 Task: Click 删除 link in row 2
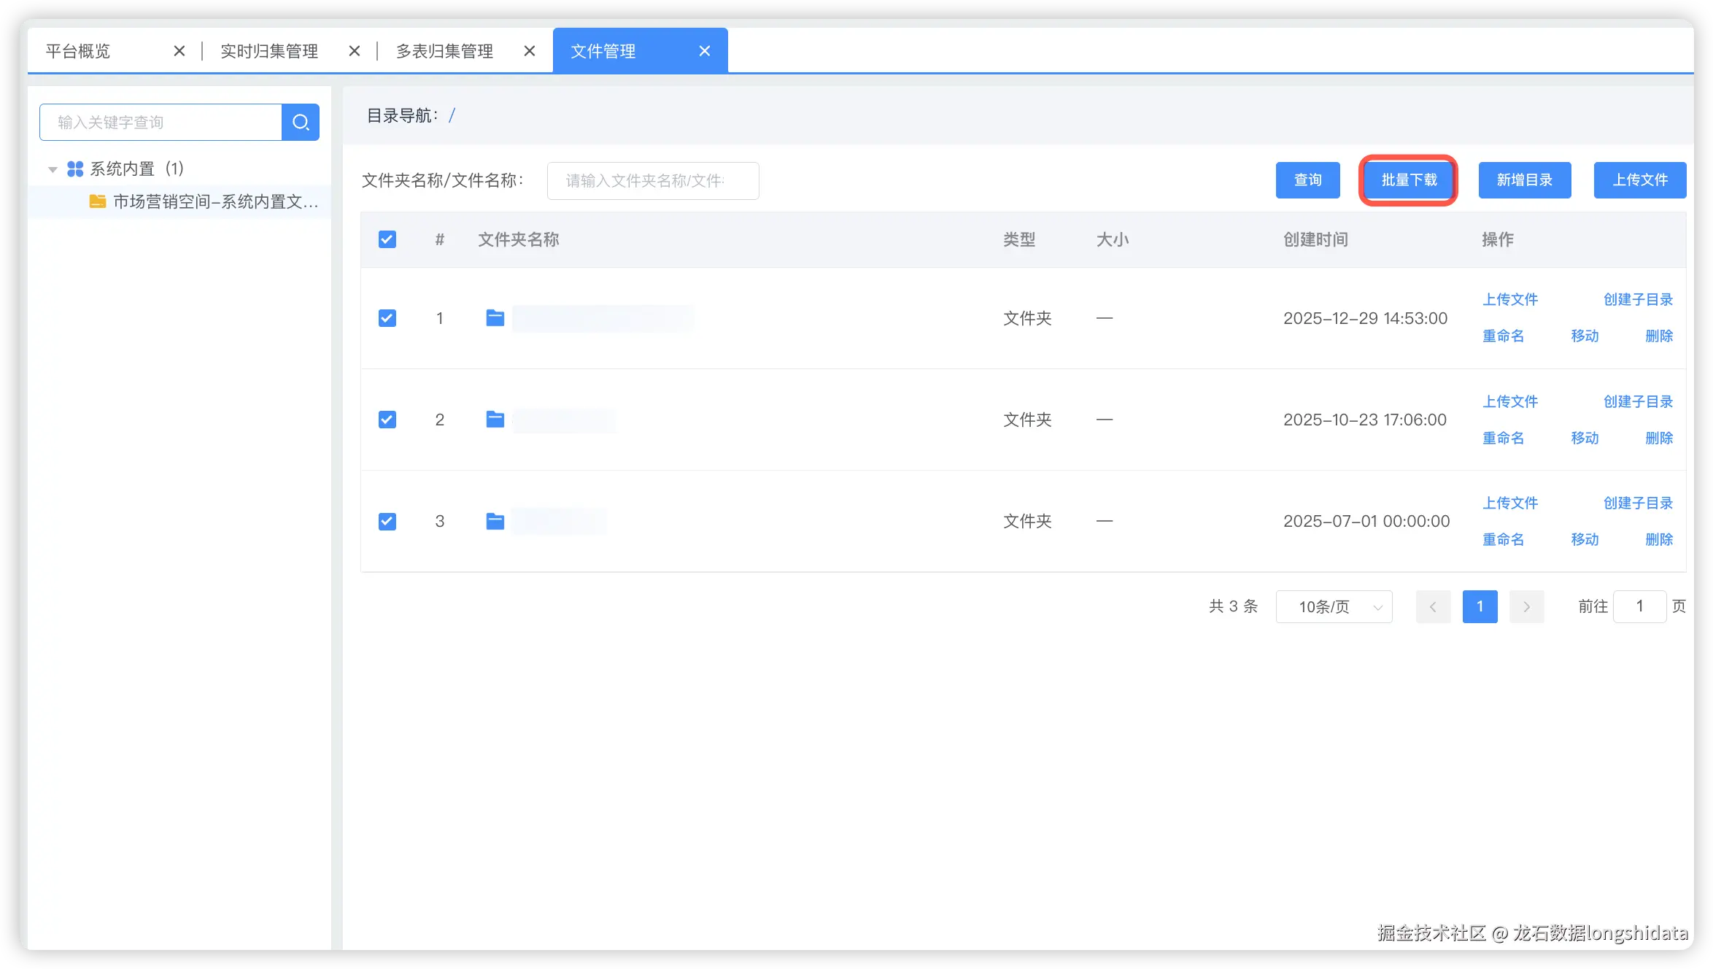coord(1658,438)
